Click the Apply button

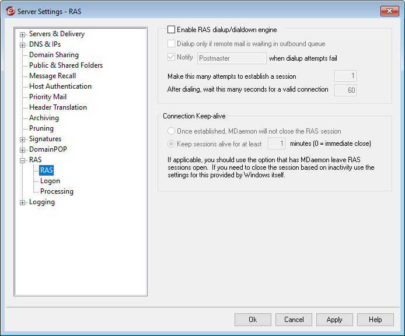334,320
